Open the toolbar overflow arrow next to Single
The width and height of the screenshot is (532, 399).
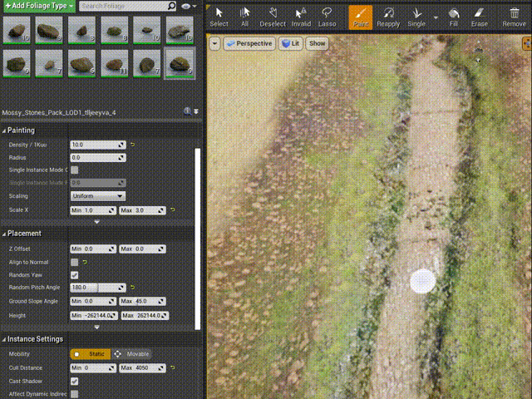(436, 17)
